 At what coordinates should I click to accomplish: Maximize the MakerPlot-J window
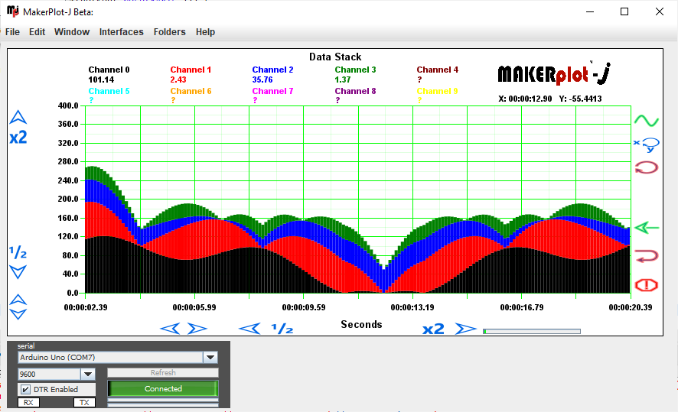pos(624,11)
